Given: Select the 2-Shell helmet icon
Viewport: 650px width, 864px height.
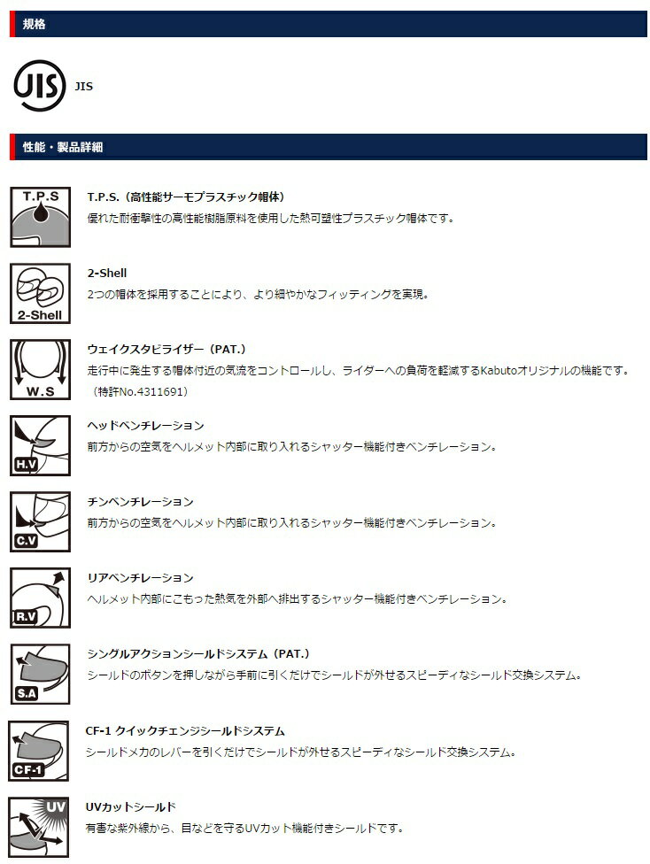Looking at the screenshot, I should (x=40, y=293).
